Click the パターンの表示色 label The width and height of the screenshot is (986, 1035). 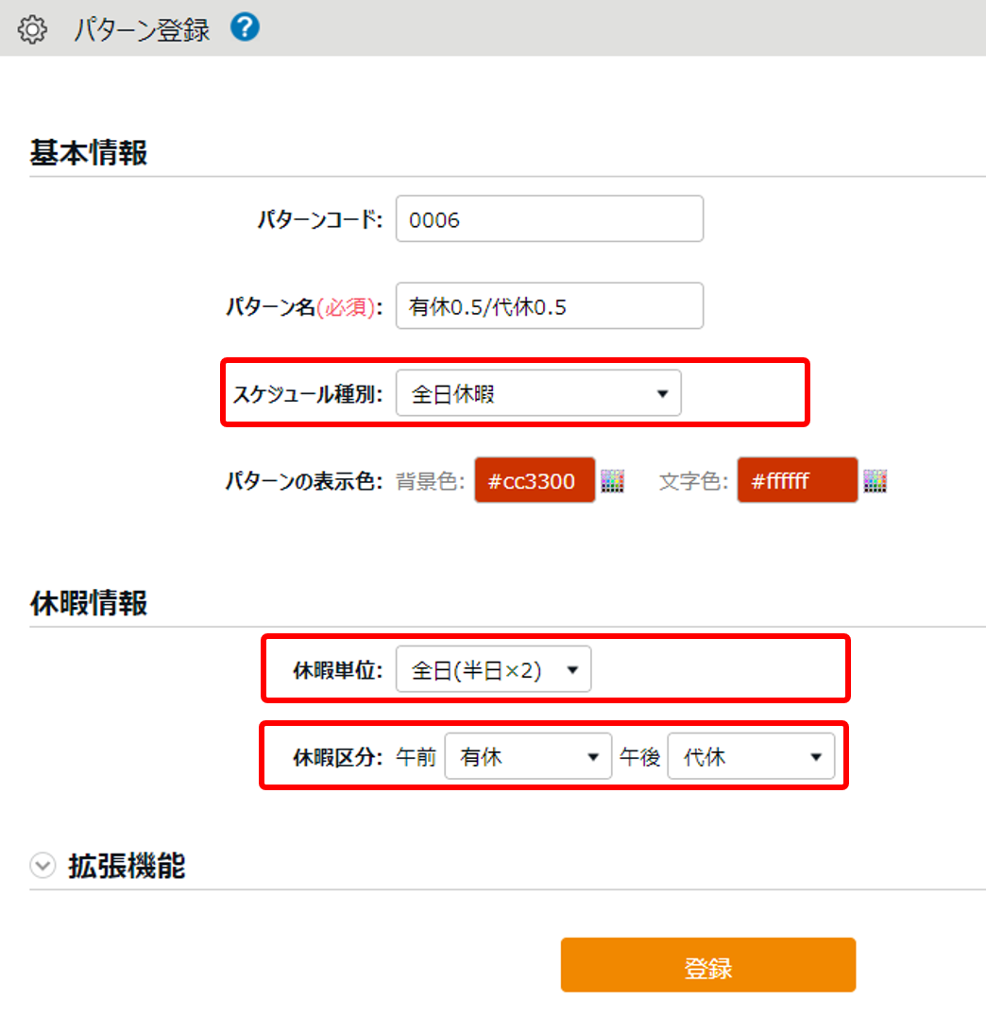304,481
